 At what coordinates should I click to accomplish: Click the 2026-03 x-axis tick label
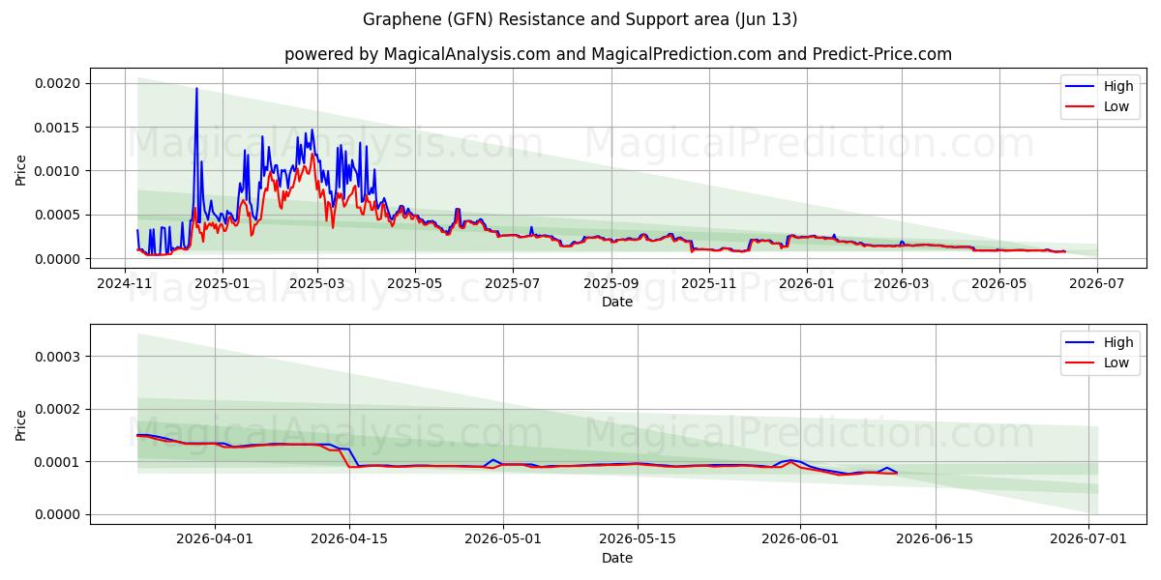tap(902, 283)
